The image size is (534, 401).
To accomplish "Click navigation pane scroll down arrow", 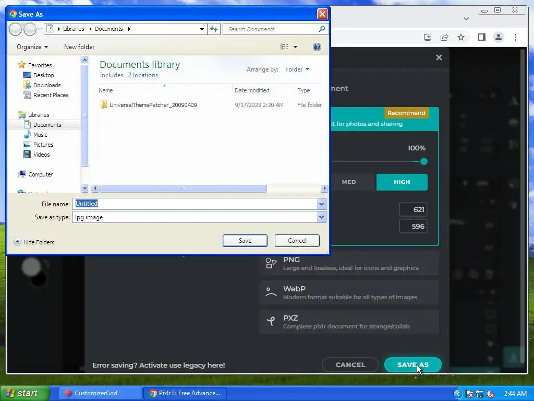I will [85, 188].
